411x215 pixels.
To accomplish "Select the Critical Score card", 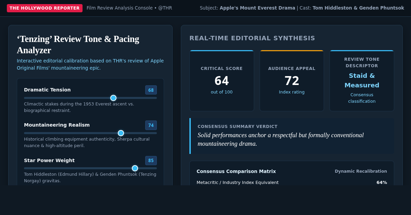I will coord(222,81).
